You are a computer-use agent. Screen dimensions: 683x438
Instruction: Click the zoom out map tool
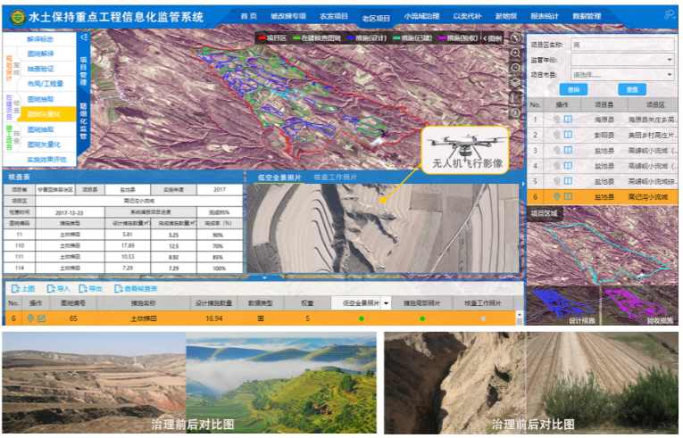coord(516,68)
